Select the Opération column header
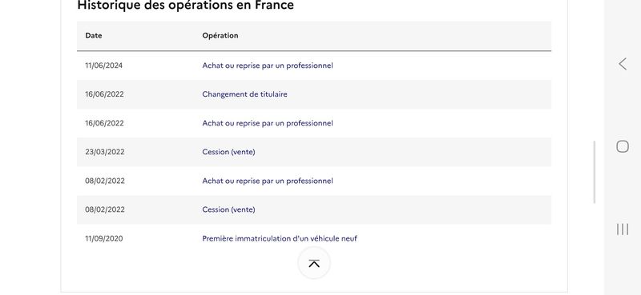The width and height of the screenshot is (641, 295). click(220, 35)
